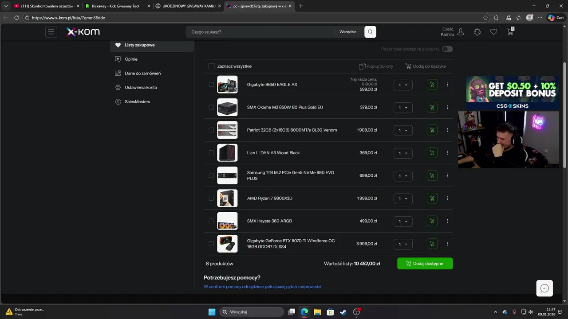Check the AMD Ryzen 7 9800X3D checkbox
This screenshot has height=319, width=568.
[211, 198]
